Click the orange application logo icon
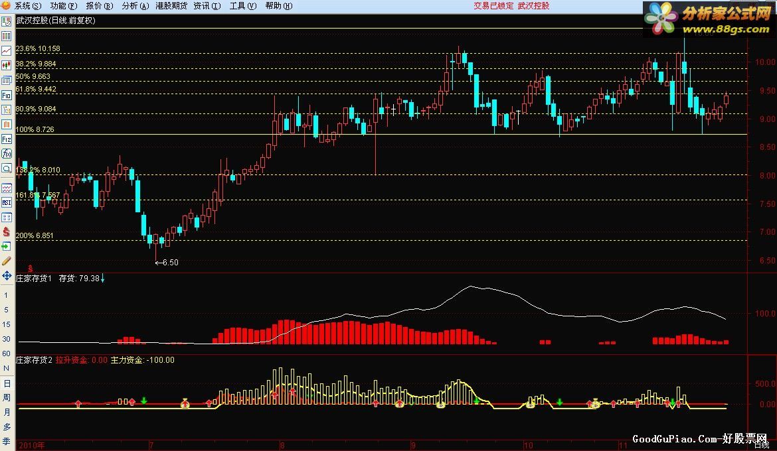This screenshot has width=777, height=451. click(6, 5)
